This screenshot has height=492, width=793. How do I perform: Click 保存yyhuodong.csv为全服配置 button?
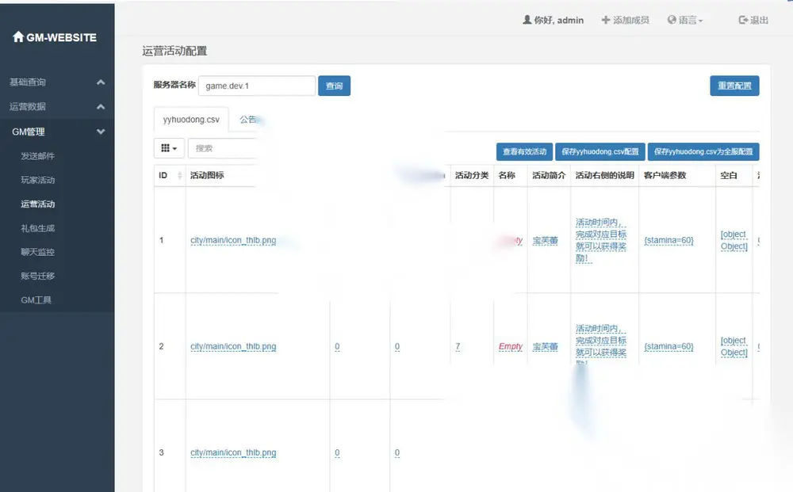(x=703, y=151)
